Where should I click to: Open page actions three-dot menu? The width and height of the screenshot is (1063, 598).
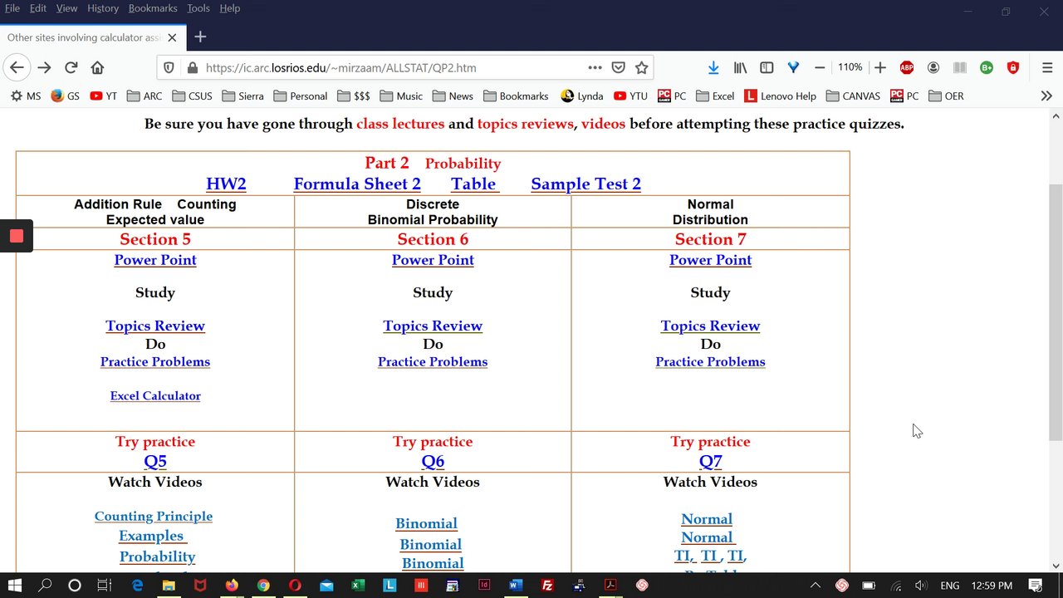tap(595, 67)
